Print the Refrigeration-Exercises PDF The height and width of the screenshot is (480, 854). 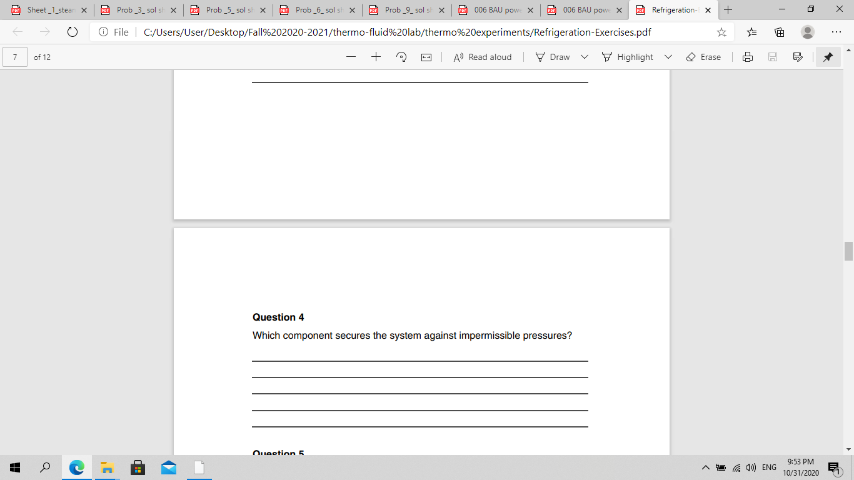click(748, 57)
